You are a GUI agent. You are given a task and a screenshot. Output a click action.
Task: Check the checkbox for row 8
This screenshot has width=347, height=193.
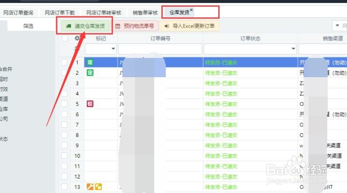65,135
